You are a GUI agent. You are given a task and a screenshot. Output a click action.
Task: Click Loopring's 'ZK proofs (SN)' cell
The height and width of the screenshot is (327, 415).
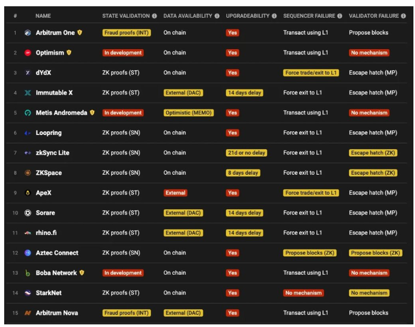coord(121,133)
